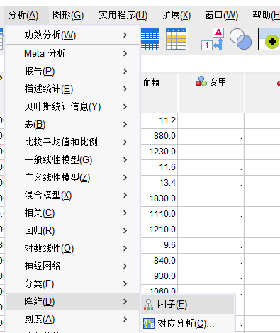Click the 混合模型(X) submenu arrow
The width and height of the screenshot is (280, 333).
125,196
